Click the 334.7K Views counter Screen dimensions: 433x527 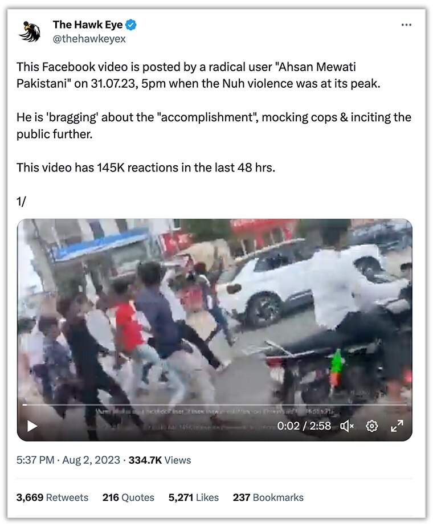click(160, 460)
